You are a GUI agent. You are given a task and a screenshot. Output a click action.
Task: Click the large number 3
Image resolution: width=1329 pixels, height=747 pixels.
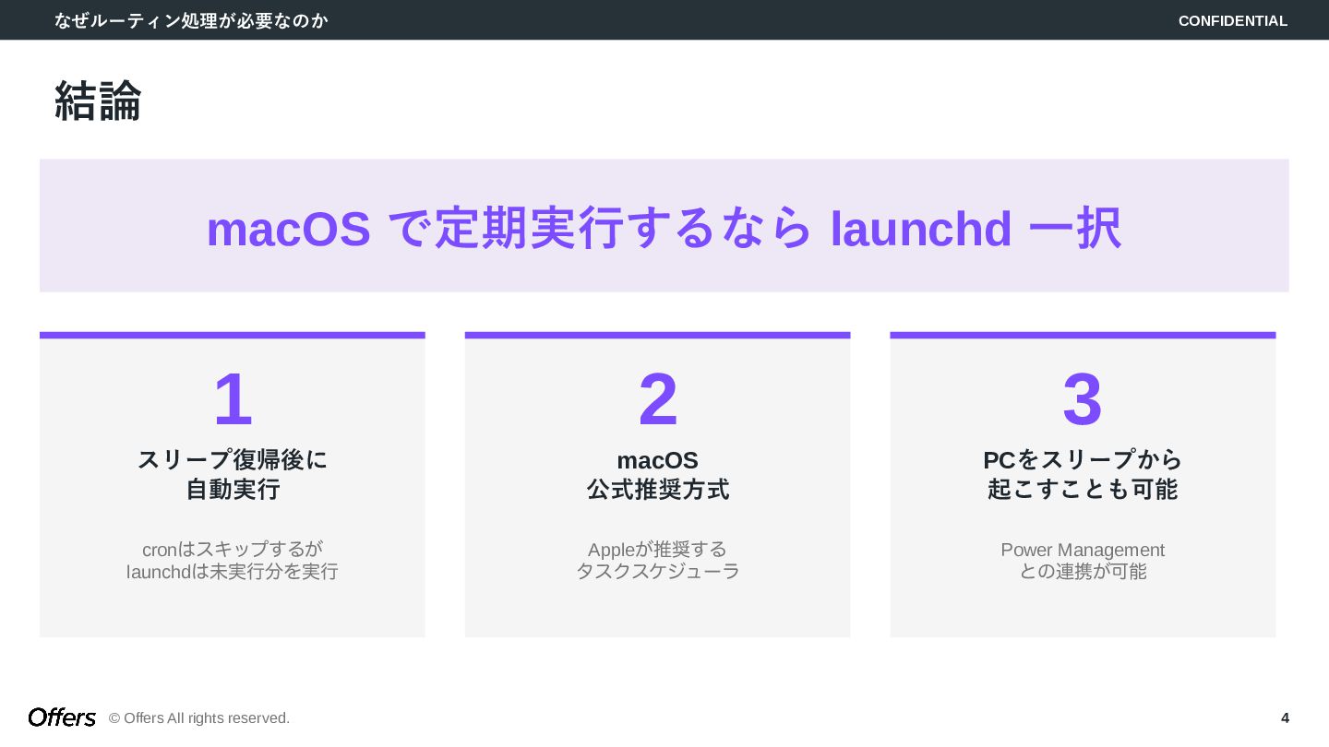tap(1083, 399)
